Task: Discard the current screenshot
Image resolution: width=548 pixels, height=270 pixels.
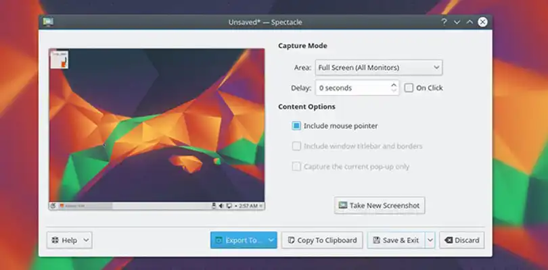Action: (x=461, y=240)
